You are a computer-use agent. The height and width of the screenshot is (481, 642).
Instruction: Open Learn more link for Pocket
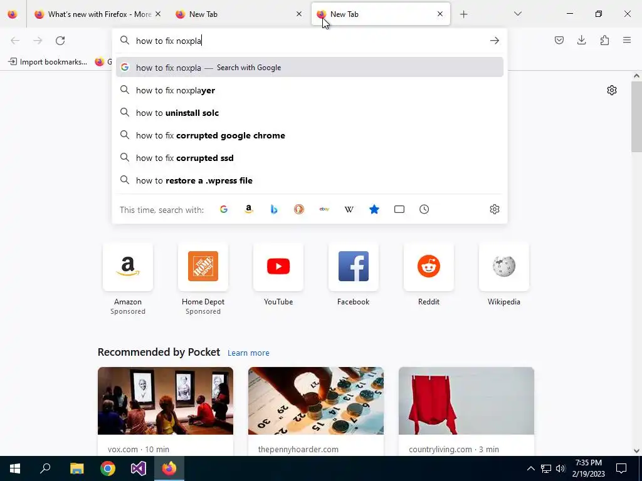pyautogui.click(x=248, y=353)
